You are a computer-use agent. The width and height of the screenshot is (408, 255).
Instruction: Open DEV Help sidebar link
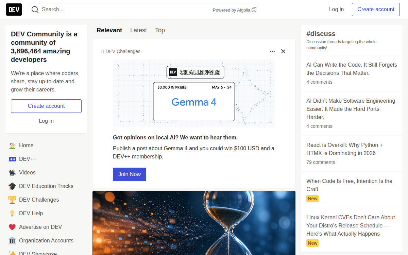(46, 214)
